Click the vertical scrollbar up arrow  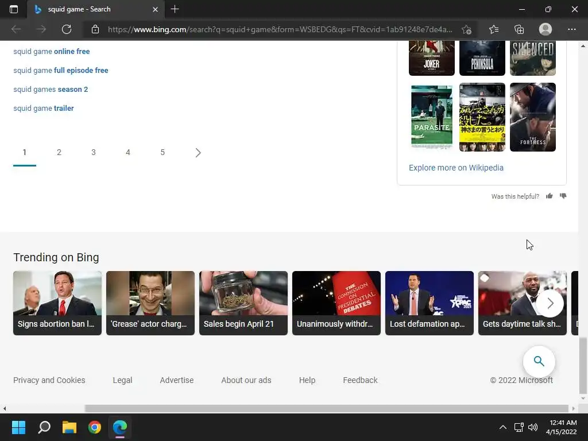[x=583, y=46]
